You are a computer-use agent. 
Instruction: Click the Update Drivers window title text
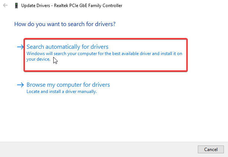72,6
